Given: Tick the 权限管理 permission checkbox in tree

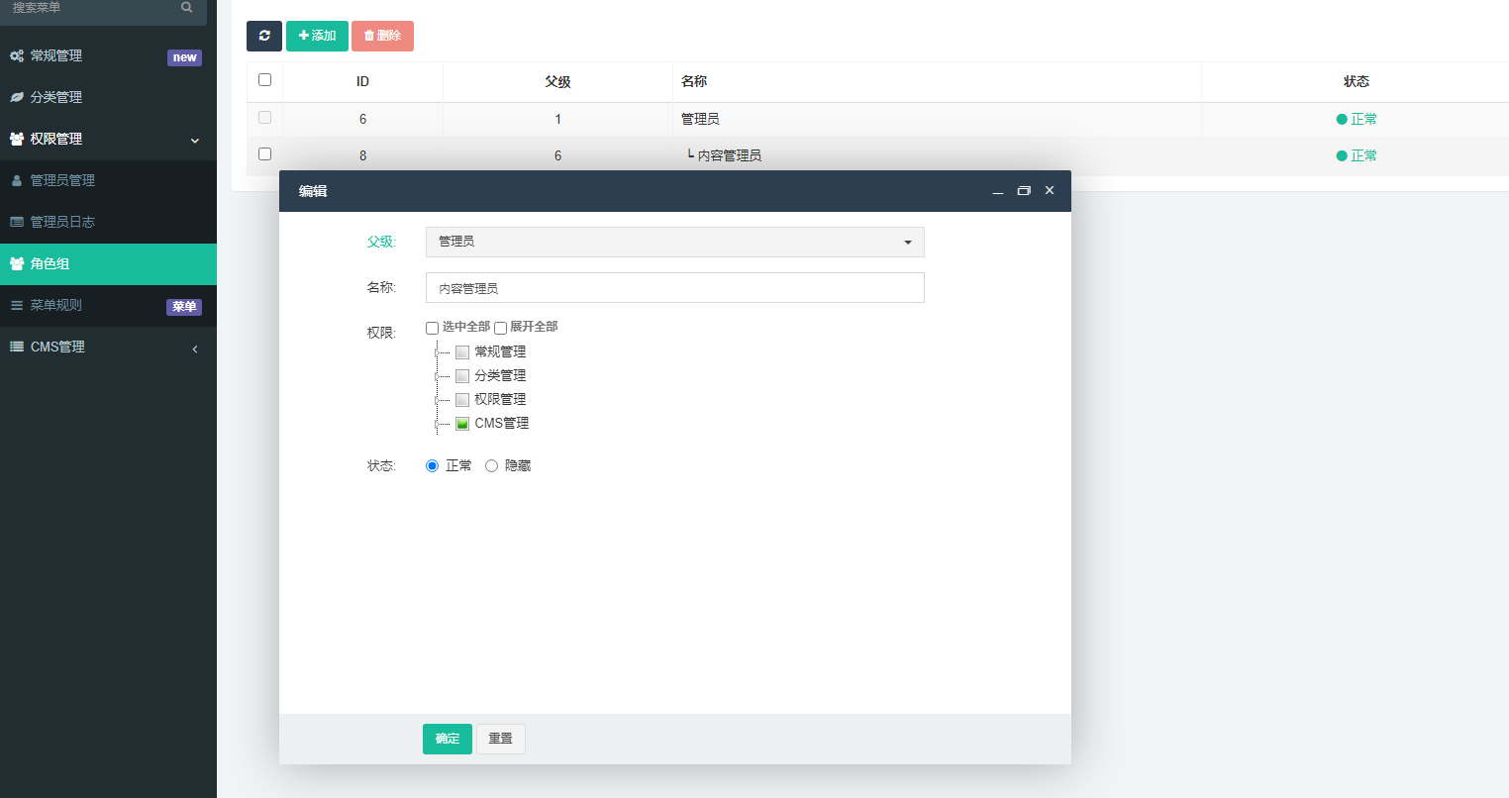Looking at the screenshot, I should [462, 400].
